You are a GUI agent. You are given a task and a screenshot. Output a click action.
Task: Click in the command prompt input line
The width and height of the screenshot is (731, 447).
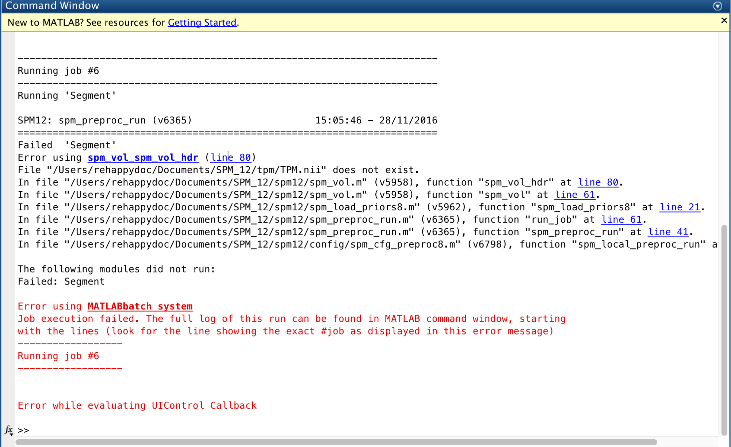point(219,430)
